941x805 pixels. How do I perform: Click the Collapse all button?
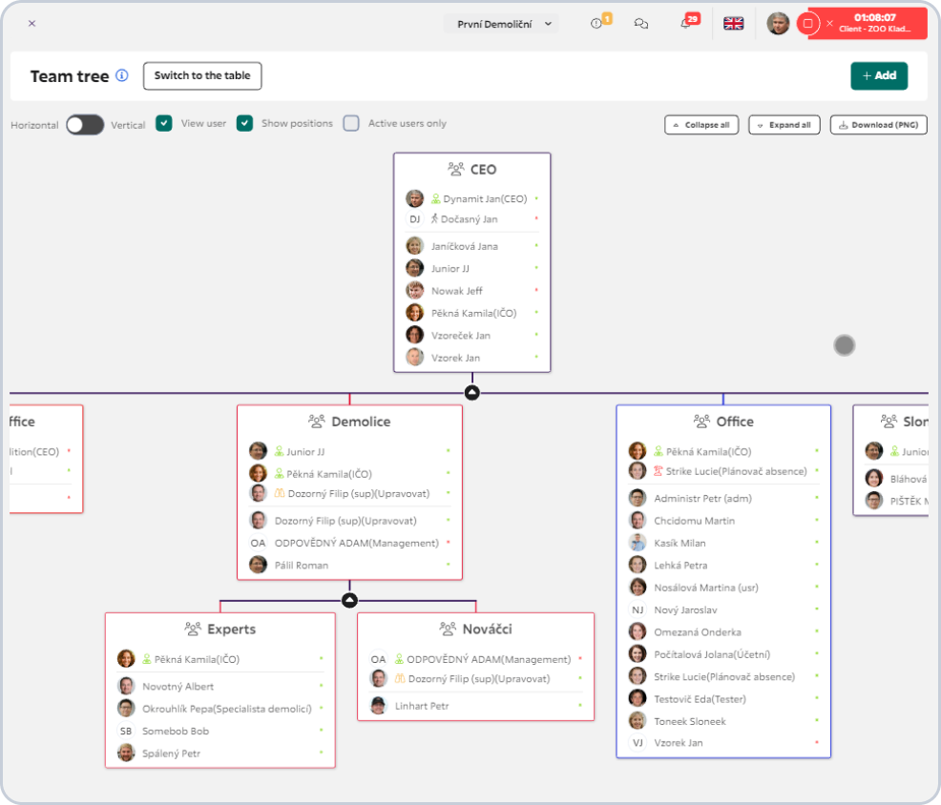(701, 125)
